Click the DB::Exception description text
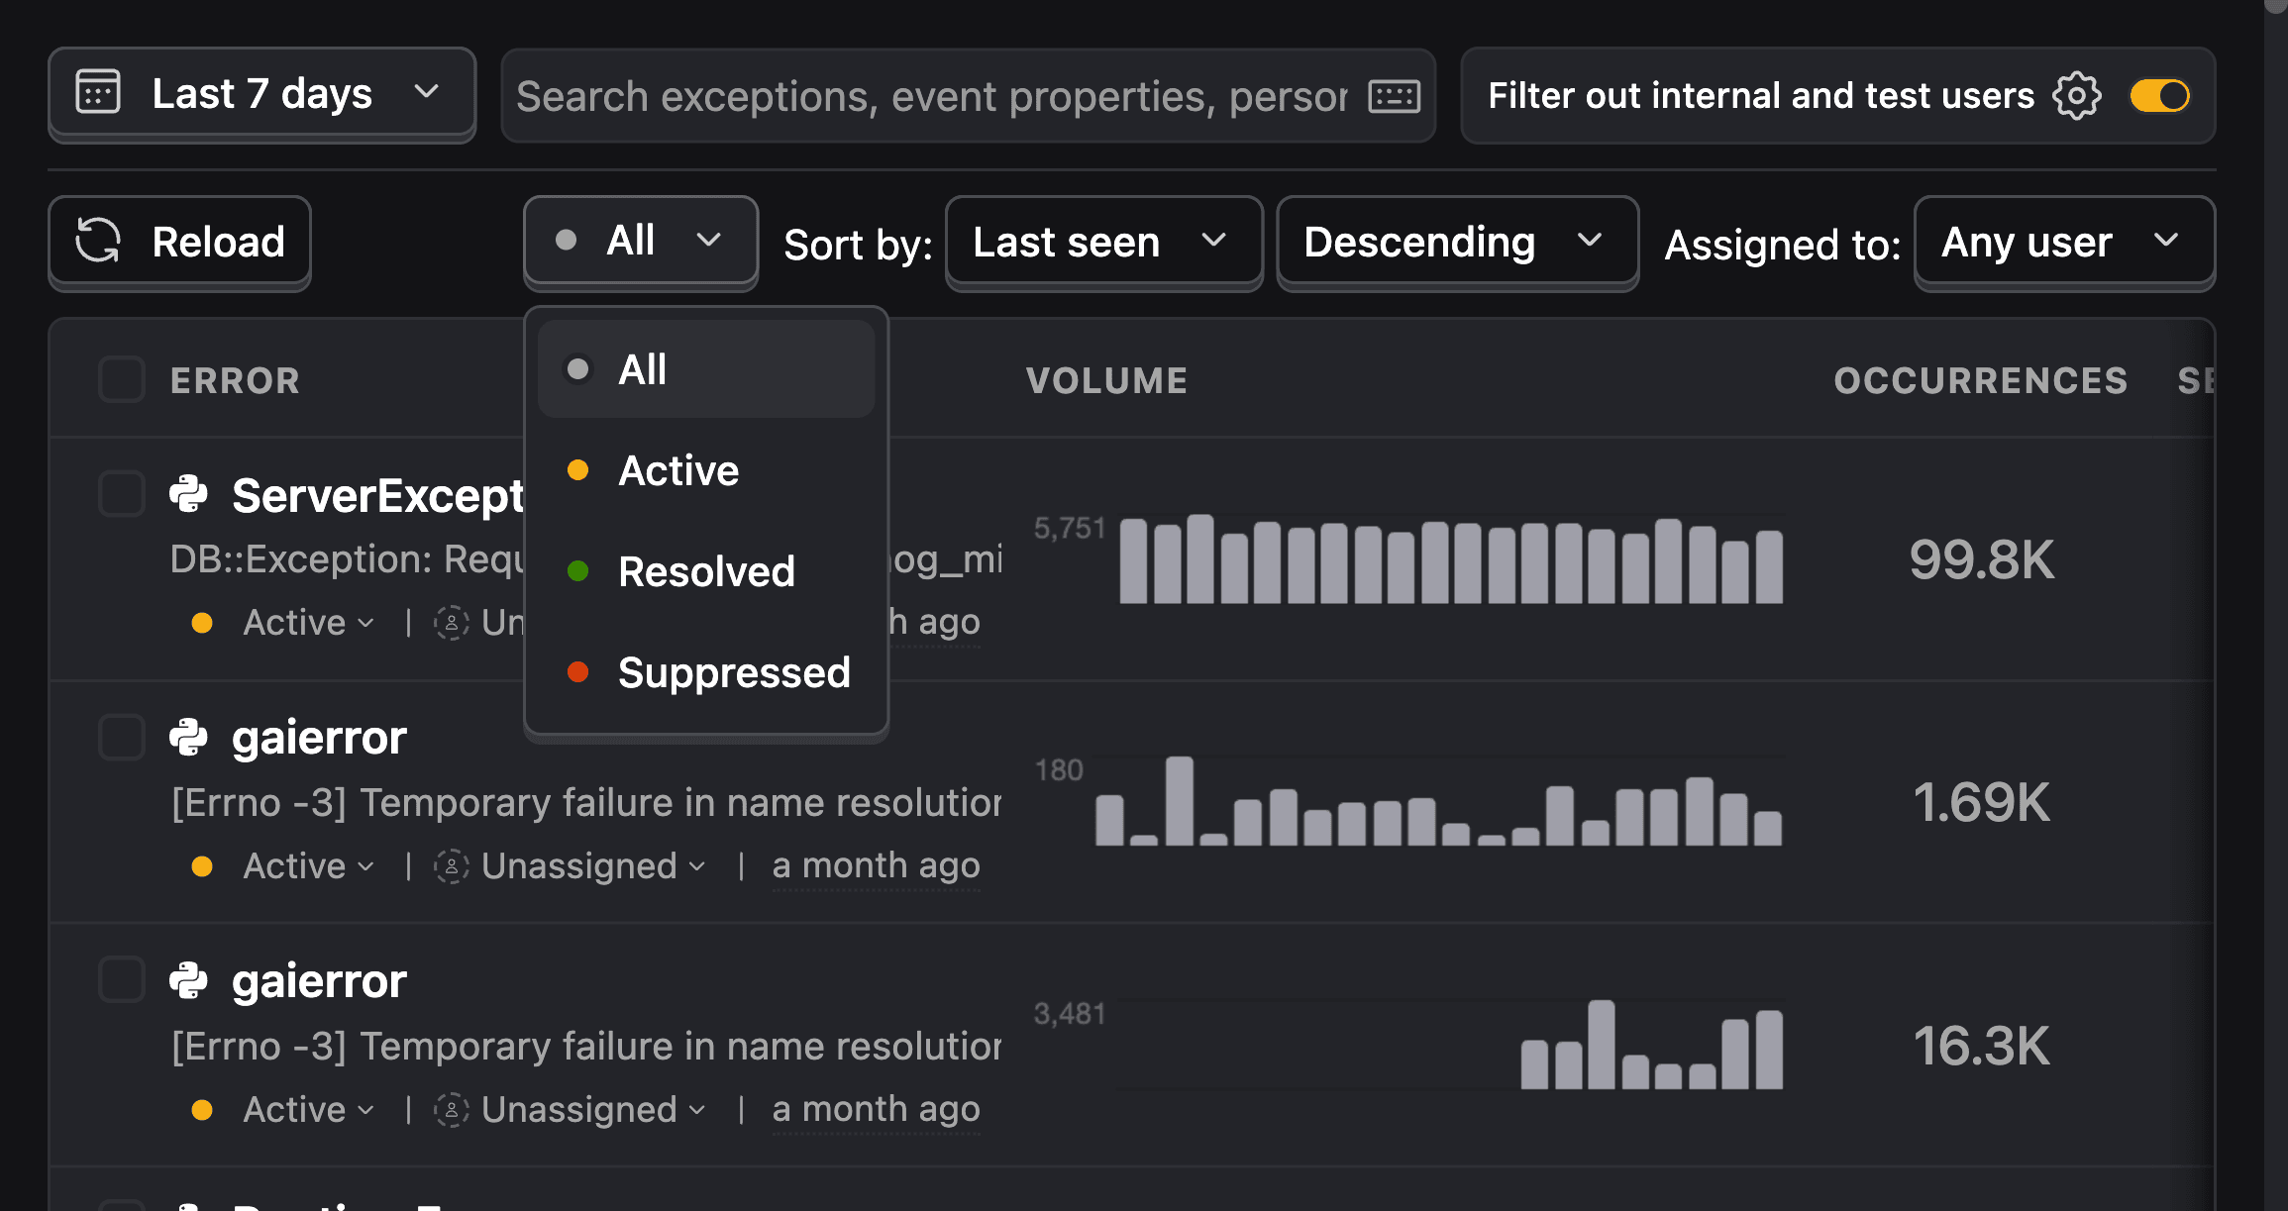Image resolution: width=2288 pixels, height=1211 pixels. (x=348, y=559)
